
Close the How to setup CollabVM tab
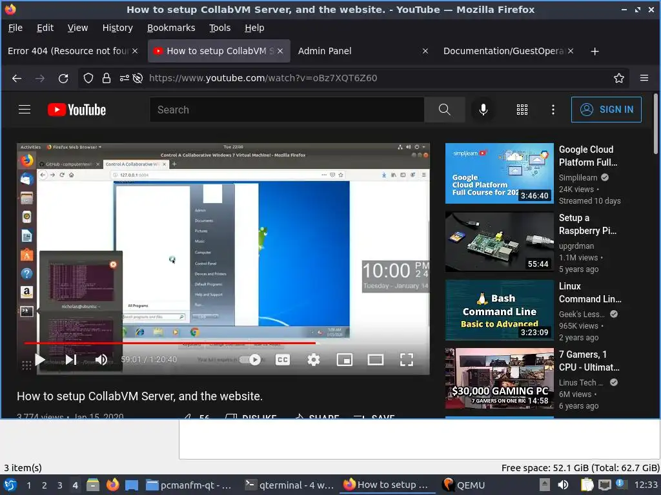click(x=280, y=51)
